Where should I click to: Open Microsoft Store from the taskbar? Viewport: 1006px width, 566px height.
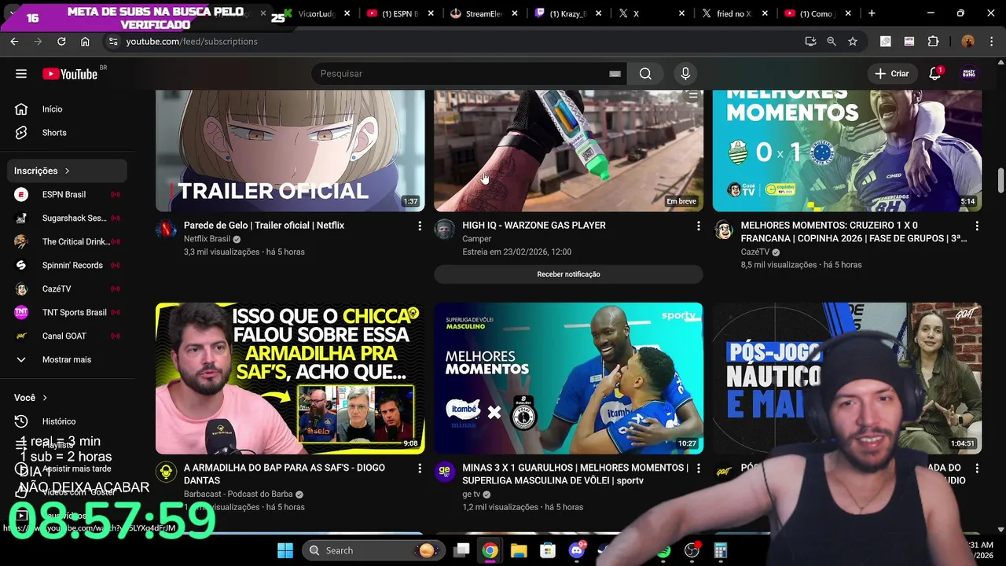tap(547, 550)
